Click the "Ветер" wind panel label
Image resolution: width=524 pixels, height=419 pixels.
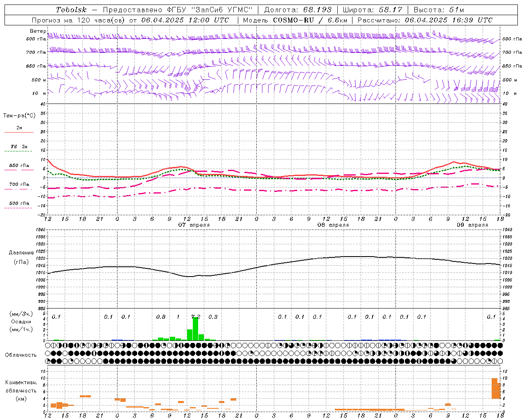(x=38, y=31)
